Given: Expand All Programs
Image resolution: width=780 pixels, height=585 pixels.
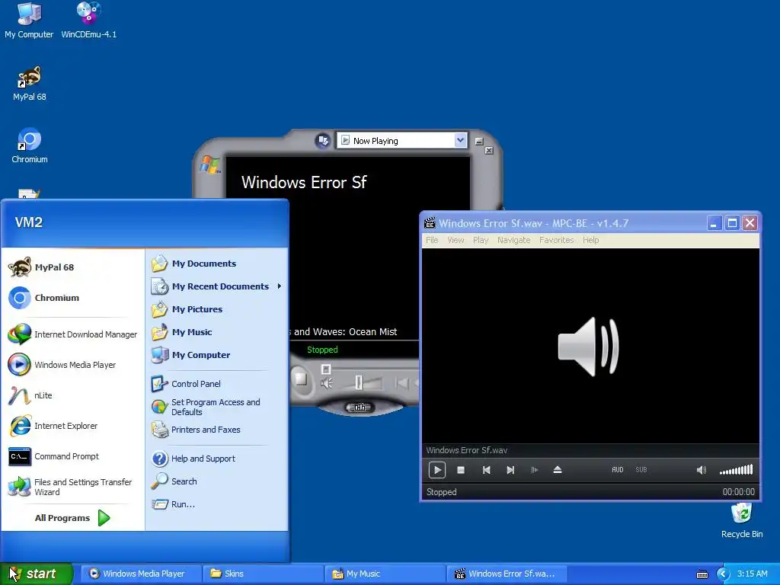Looking at the screenshot, I should click(x=72, y=518).
